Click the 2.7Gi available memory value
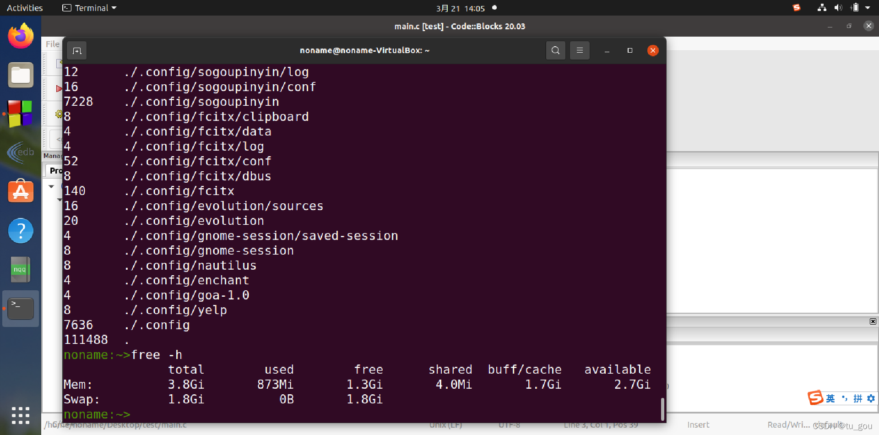Image resolution: width=879 pixels, height=435 pixels. point(632,385)
